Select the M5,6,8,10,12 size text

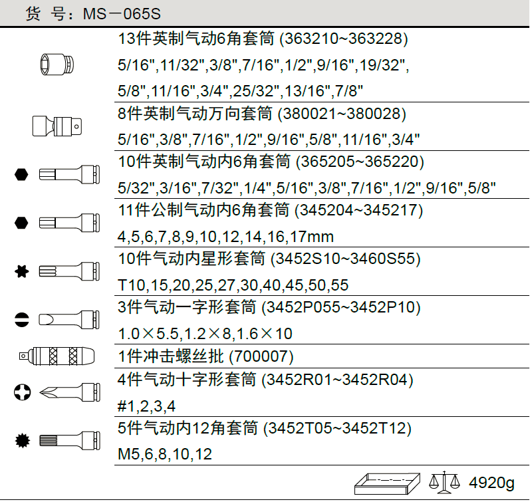click(x=165, y=455)
